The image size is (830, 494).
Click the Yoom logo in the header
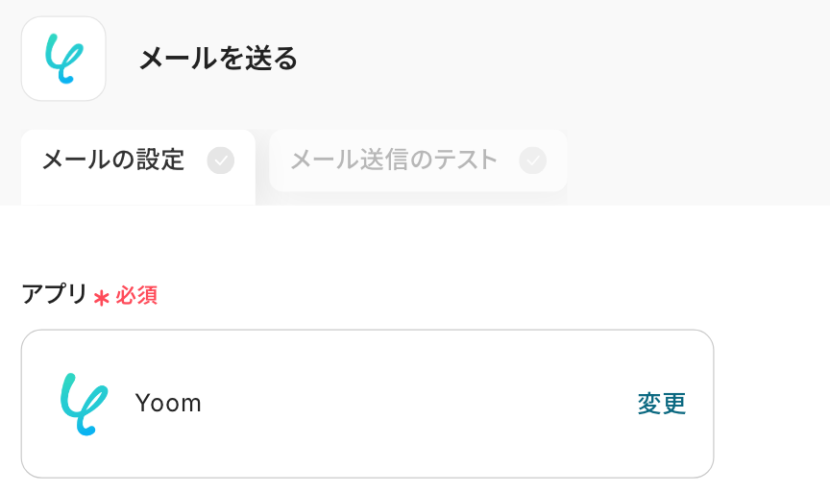63,57
